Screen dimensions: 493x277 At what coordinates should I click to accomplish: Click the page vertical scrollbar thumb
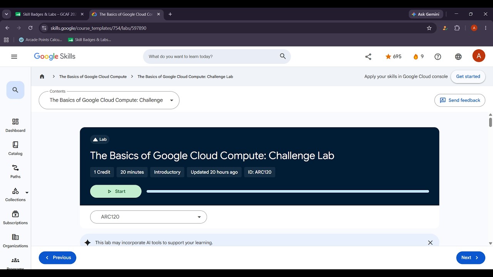(490, 122)
